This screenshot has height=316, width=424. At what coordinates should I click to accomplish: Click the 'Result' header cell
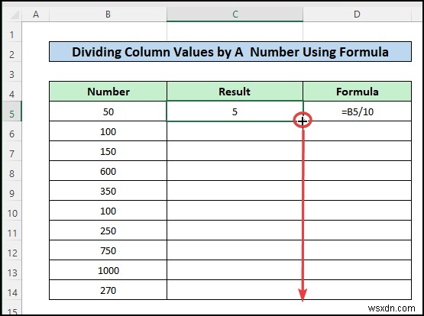(x=235, y=92)
